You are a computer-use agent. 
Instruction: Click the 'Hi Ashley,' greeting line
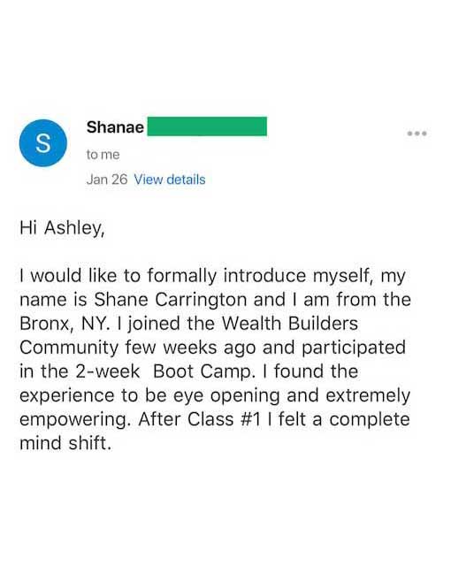pyautogui.click(x=62, y=228)
